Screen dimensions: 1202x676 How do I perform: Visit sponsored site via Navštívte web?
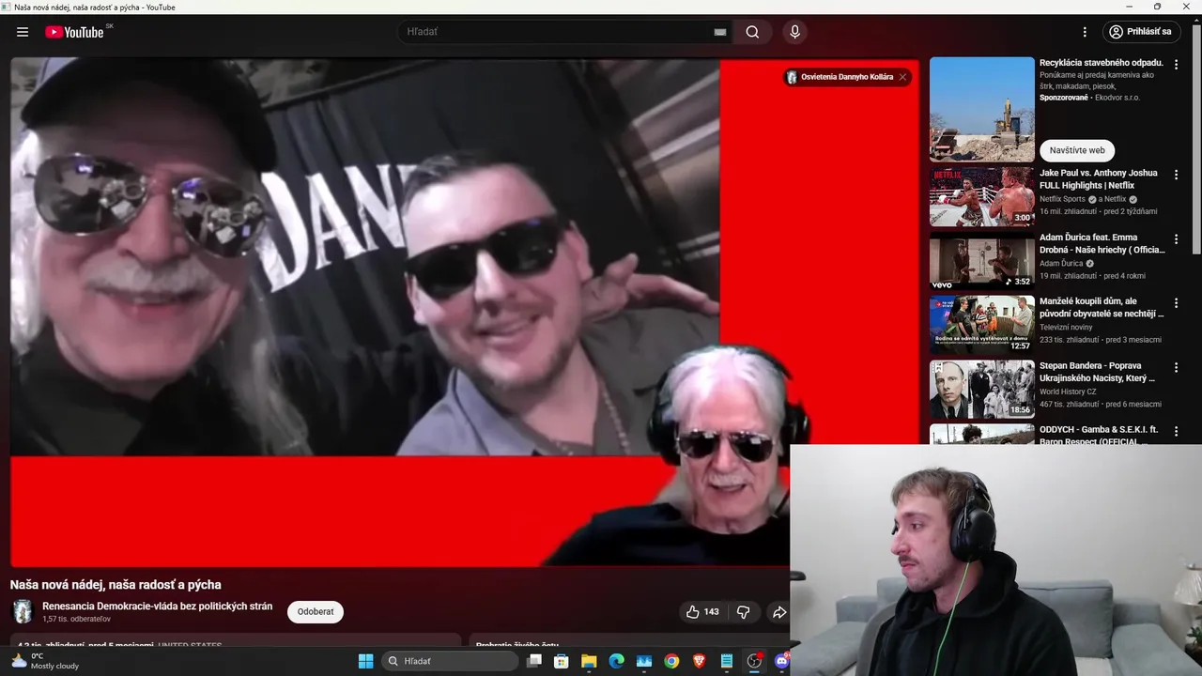[x=1077, y=150]
